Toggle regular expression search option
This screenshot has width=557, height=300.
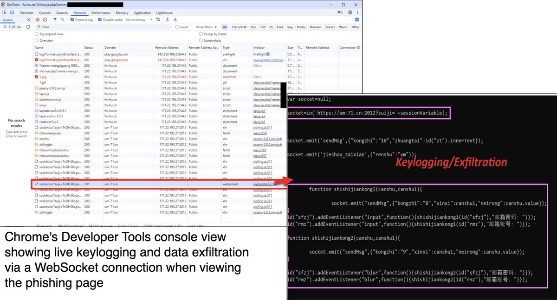pyautogui.click(x=13, y=27)
